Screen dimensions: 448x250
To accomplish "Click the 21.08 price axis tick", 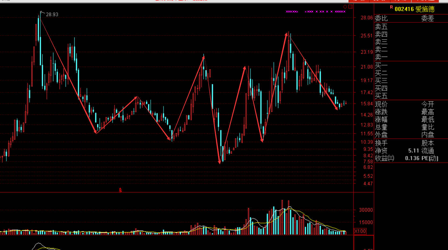I will click(x=367, y=67).
